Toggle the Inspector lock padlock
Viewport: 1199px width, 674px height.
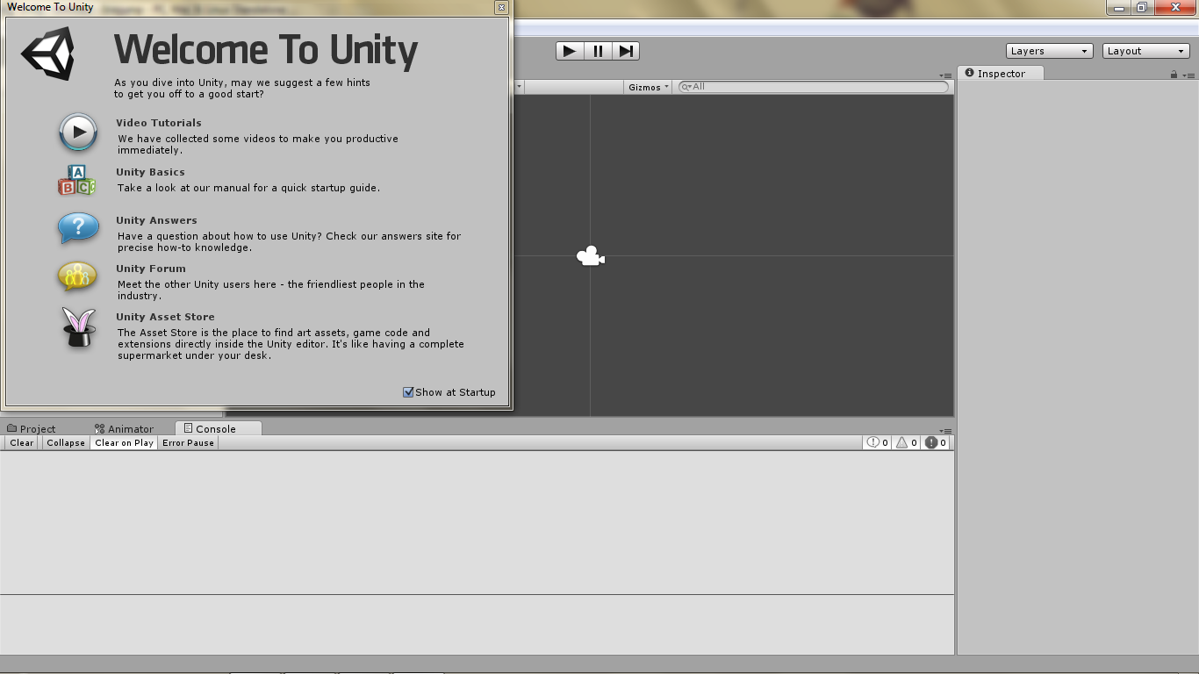pyautogui.click(x=1174, y=74)
